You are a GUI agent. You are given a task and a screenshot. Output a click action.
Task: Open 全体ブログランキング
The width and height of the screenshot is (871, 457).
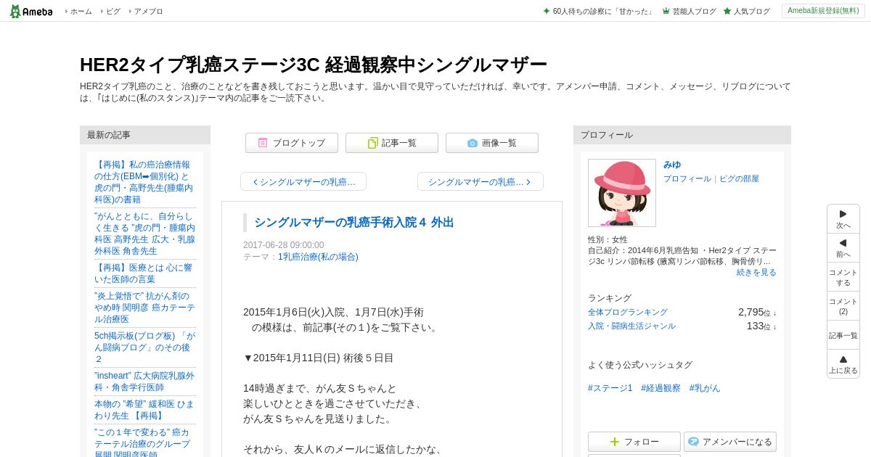pyautogui.click(x=628, y=312)
